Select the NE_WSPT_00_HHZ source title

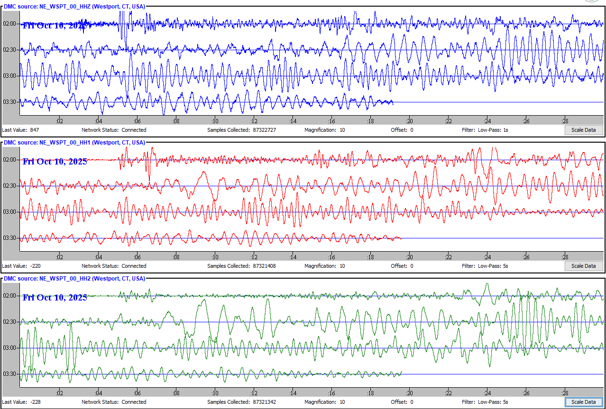74,7
